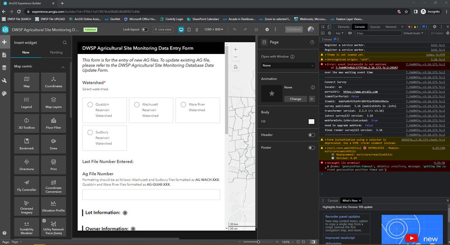Collapse the Map centric section
This screenshot has width=450, height=245.
click(63, 67)
